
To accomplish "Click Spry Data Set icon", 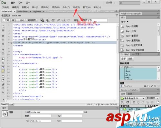I will (x=122, y=26).
